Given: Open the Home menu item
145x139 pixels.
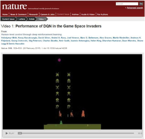Looking at the screenshot, I should pyautogui.click(x=5, y=15).
